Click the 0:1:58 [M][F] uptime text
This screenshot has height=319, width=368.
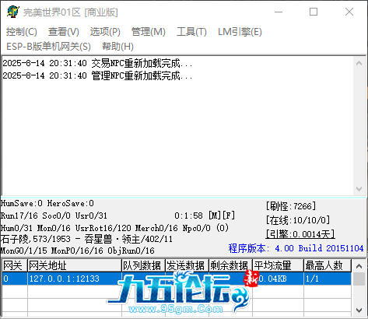coord(205,216)
